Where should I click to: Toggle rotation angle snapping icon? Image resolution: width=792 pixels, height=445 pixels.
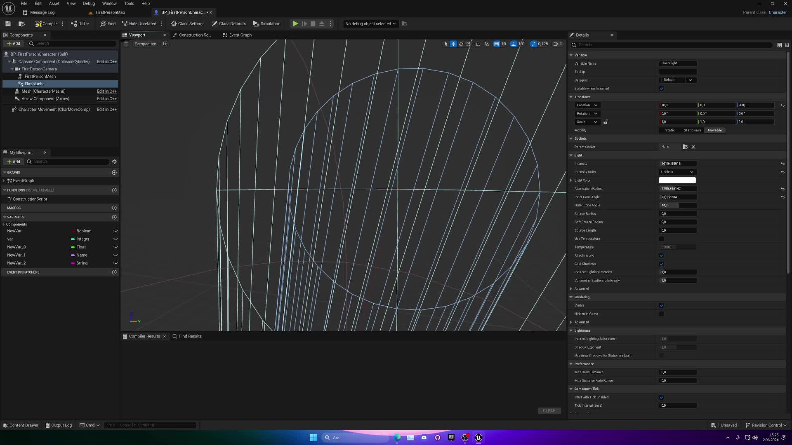[514, 44]
